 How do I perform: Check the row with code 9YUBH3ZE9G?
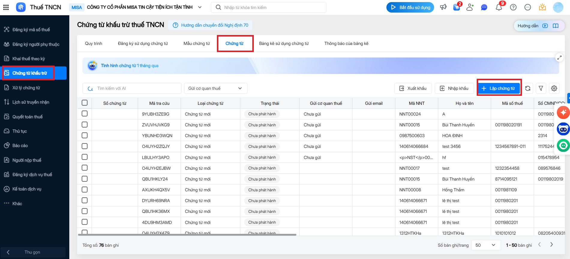click(x=85, y=114)
